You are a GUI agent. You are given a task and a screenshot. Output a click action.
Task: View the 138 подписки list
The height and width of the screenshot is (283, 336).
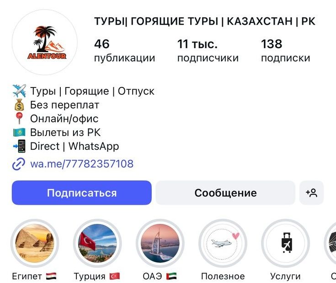(x=285, y=51)
